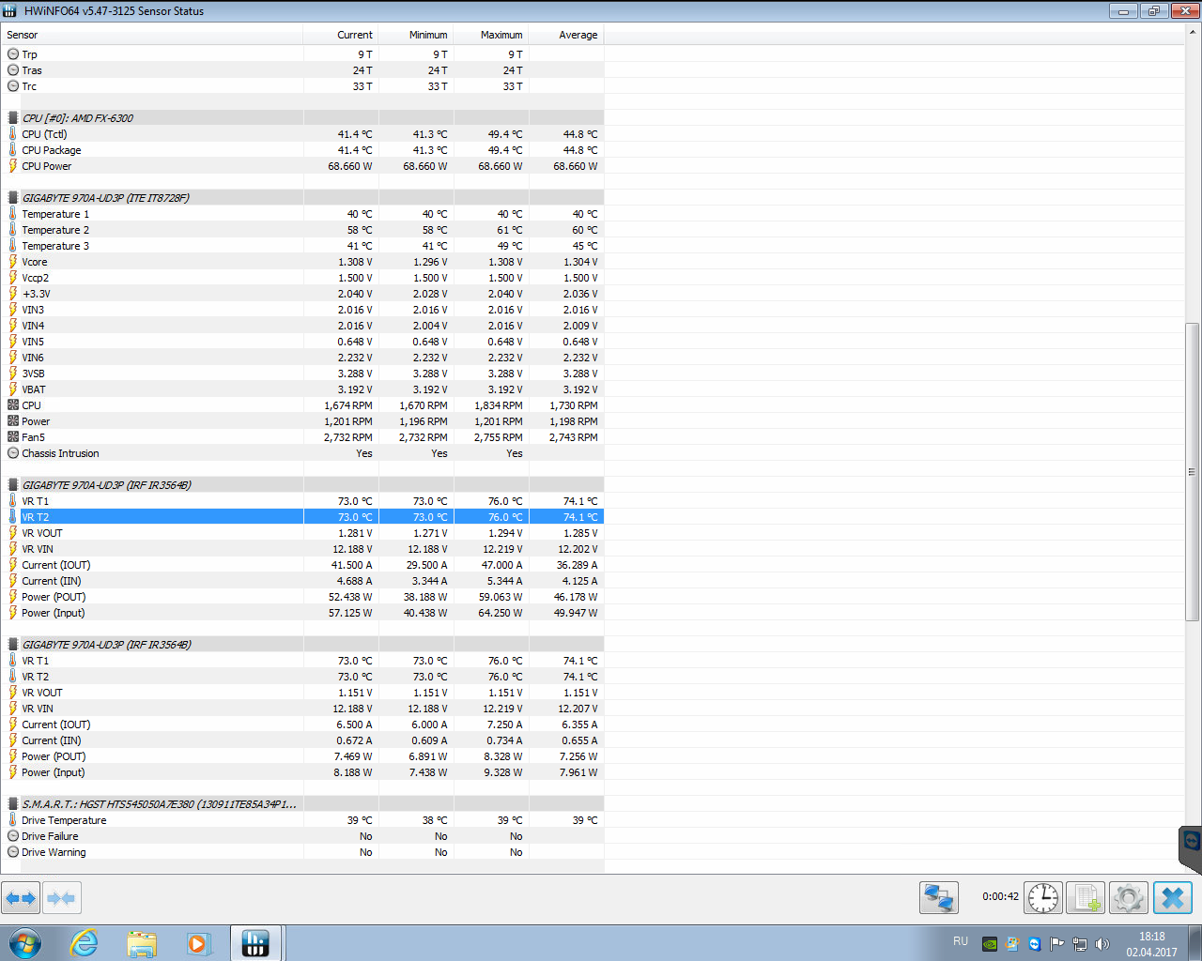Click the lightning icon next to Vcore

point(13,262)
